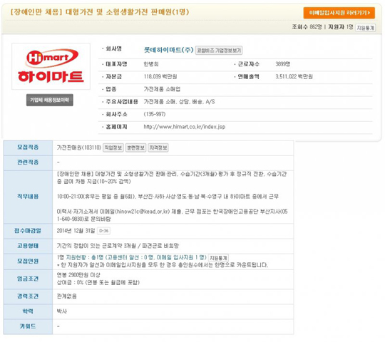Image resolution: width=385 pixels, height=342 pixels.
Task: Click the 직무내용 header cell
Action: pyautogui.click(x=28, y=197)
